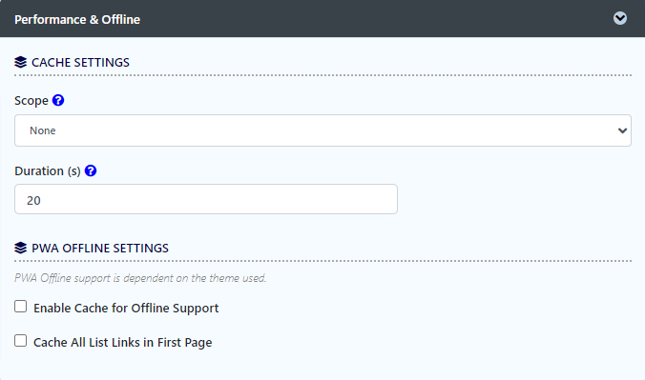645x380 pixels.
Task: Click the PWA Offline Settings section heading
Action: tap(100, 249)
